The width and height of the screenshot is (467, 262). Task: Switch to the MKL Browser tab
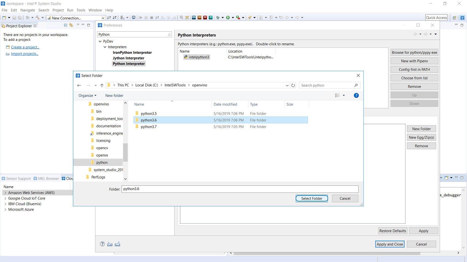click(46, 178)
